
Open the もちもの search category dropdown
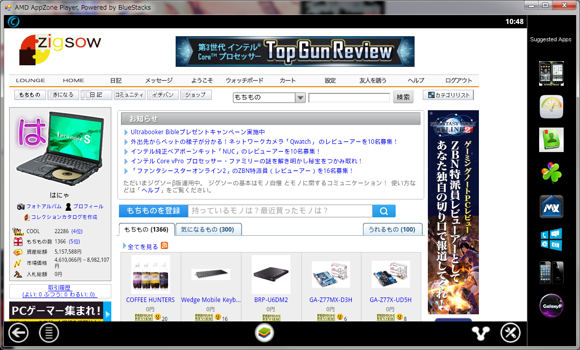(269, 97)
